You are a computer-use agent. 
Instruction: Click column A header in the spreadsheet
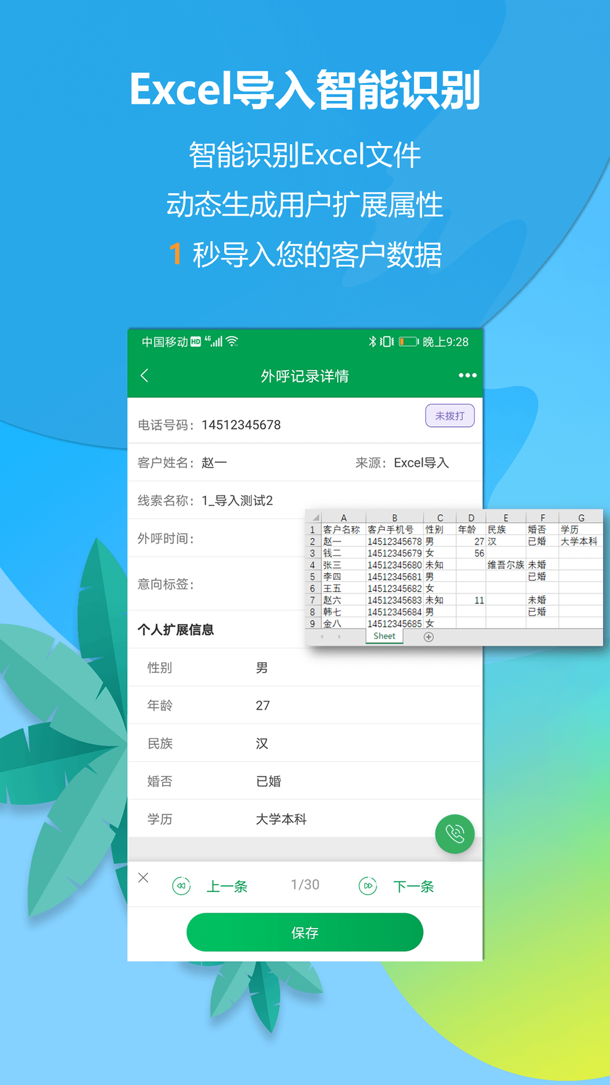click(x=343, y=518)
